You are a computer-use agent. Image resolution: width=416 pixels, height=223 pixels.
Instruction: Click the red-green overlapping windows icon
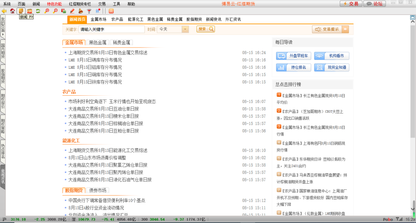point(64,11)
